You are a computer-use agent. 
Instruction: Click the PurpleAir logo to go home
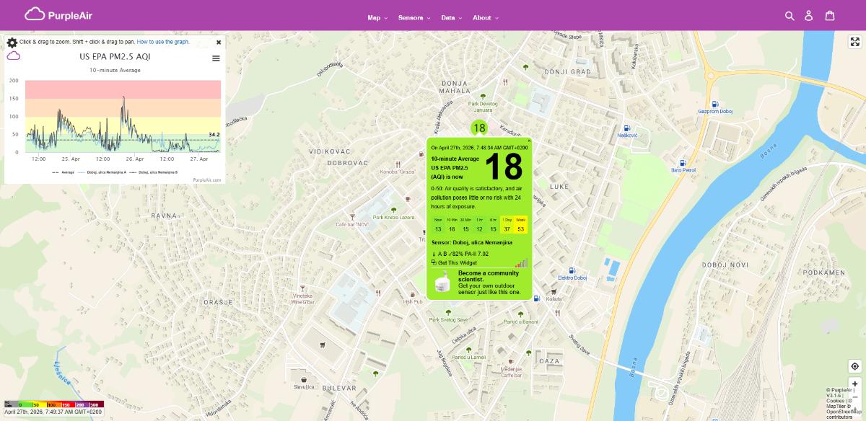58,15
